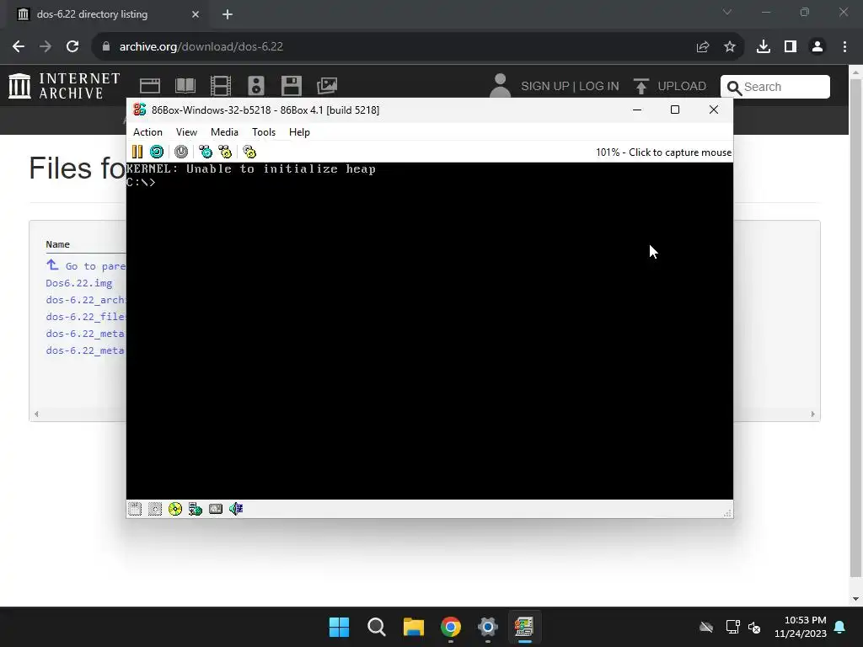Hard reset the emulated machine
863x647 pixels.
157,152
